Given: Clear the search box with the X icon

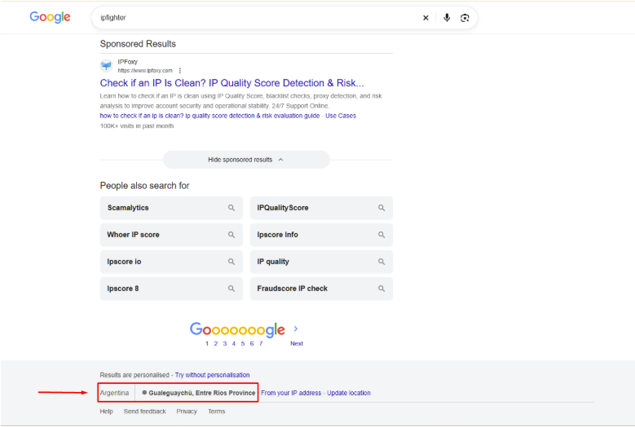Looking at the screenshot, I should pyautogui.click(x=426, y=18).
